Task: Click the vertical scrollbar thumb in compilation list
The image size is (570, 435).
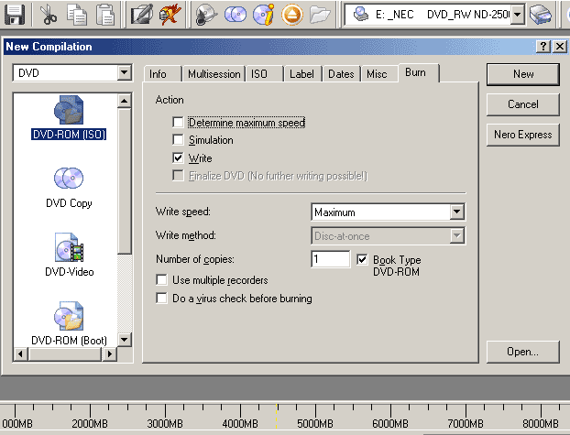Action: point(125,180)
